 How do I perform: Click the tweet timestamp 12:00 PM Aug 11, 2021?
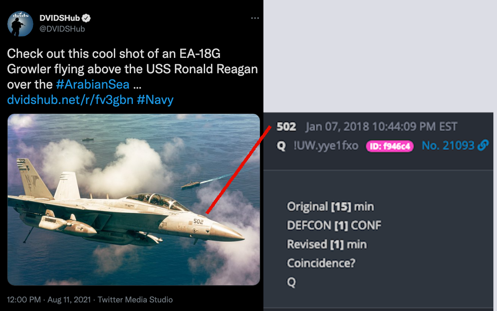click(x=49, y=300)
